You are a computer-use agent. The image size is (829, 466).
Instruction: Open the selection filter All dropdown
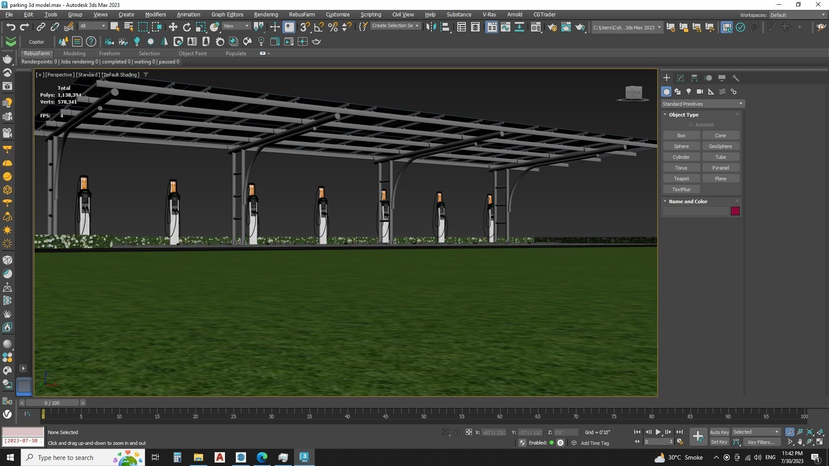92,26
